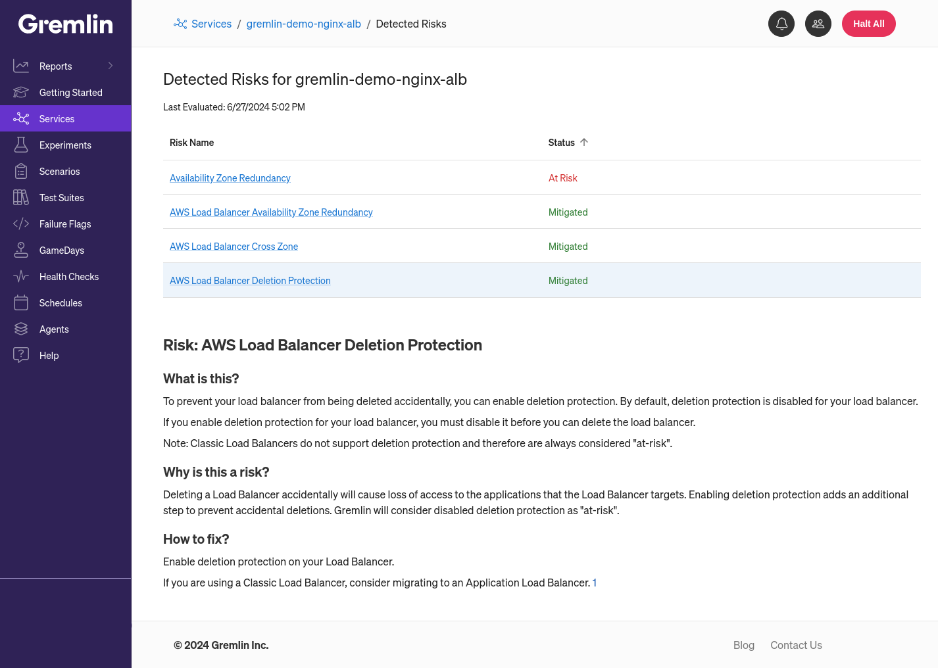Click the Schedules calendar icon

coord(21,302)
